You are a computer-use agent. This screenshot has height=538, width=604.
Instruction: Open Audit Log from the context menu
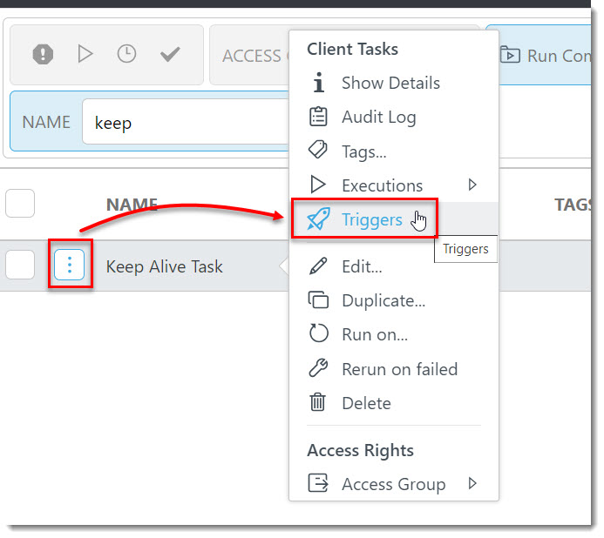pos(394,117)
